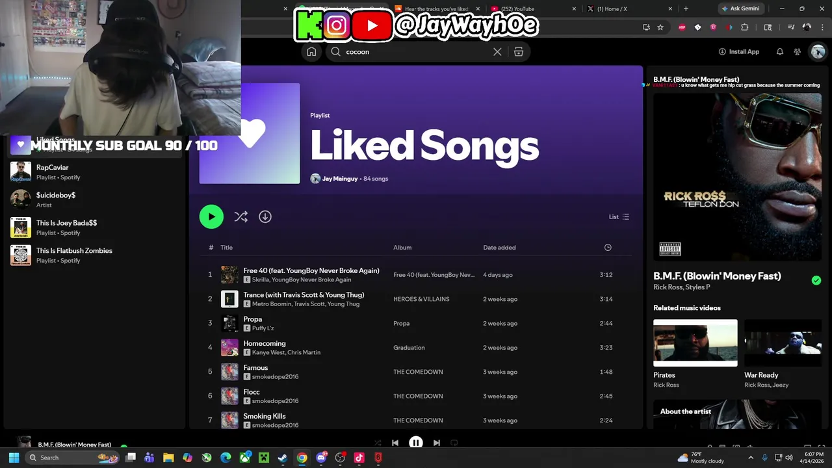Image resolution: width=832 pixels, height=468 pixels.
Task: Toggle repeat in the player bar
Action: click(x=454, y=443)
